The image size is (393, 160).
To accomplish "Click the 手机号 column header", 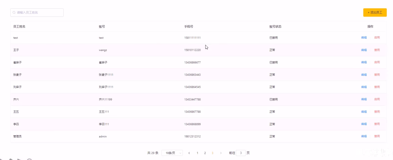I will pos(188,26).
